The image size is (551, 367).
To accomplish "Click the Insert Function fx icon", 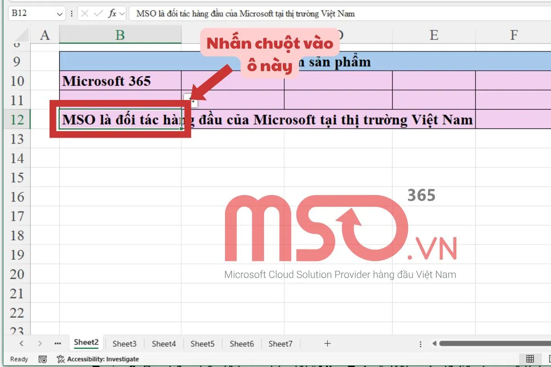I will (112, 14).
